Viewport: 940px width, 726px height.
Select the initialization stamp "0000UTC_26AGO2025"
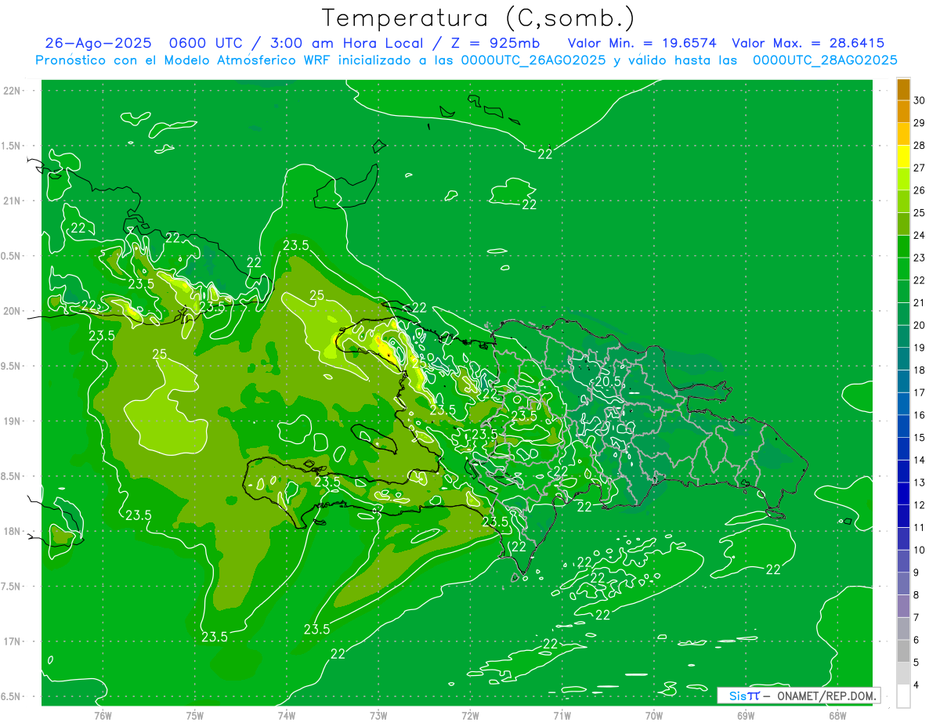pyautogui.click(x=533, y=60)
